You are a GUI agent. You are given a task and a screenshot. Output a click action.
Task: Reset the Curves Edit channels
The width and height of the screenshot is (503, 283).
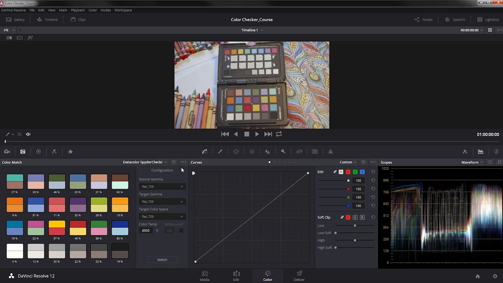(373, 172)
